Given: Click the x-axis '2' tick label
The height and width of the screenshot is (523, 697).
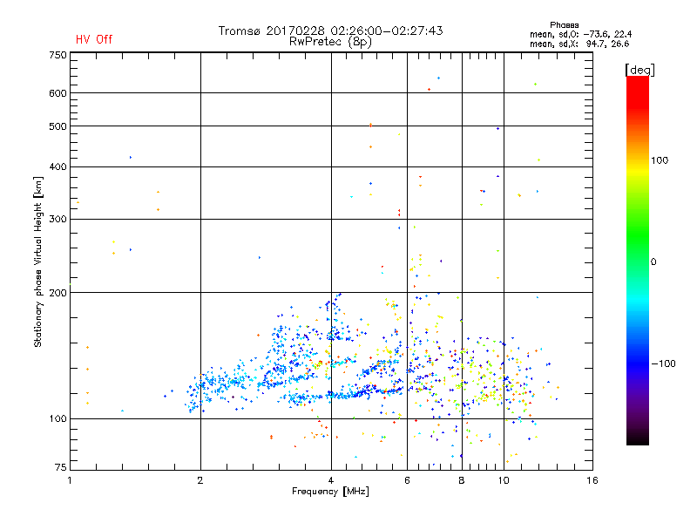Looking at the screenshot, I should 200,480.
